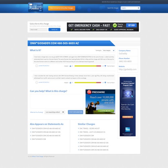
Task: Click 'Helpful' label on first comment
Action: tap(66, 66)
